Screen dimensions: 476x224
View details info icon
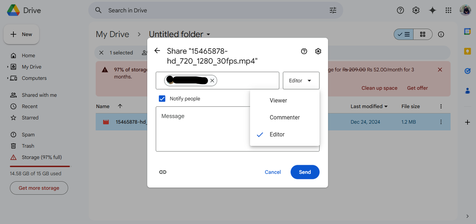(x=441, y=34)
